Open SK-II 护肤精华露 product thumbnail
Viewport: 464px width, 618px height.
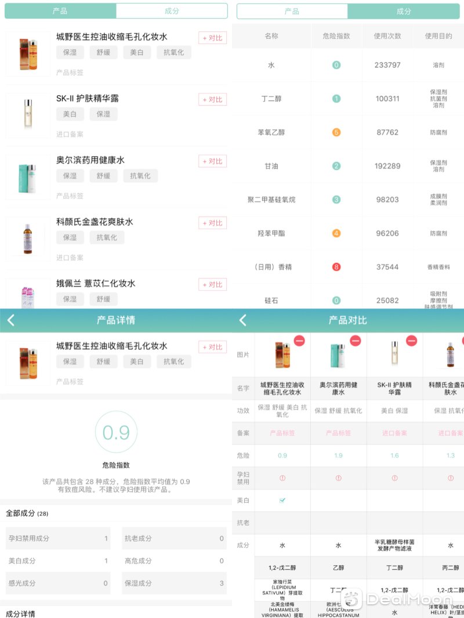click(28, 115)
